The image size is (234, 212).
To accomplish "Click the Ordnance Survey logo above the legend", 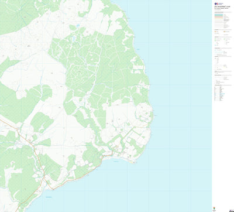I will 219,4.
